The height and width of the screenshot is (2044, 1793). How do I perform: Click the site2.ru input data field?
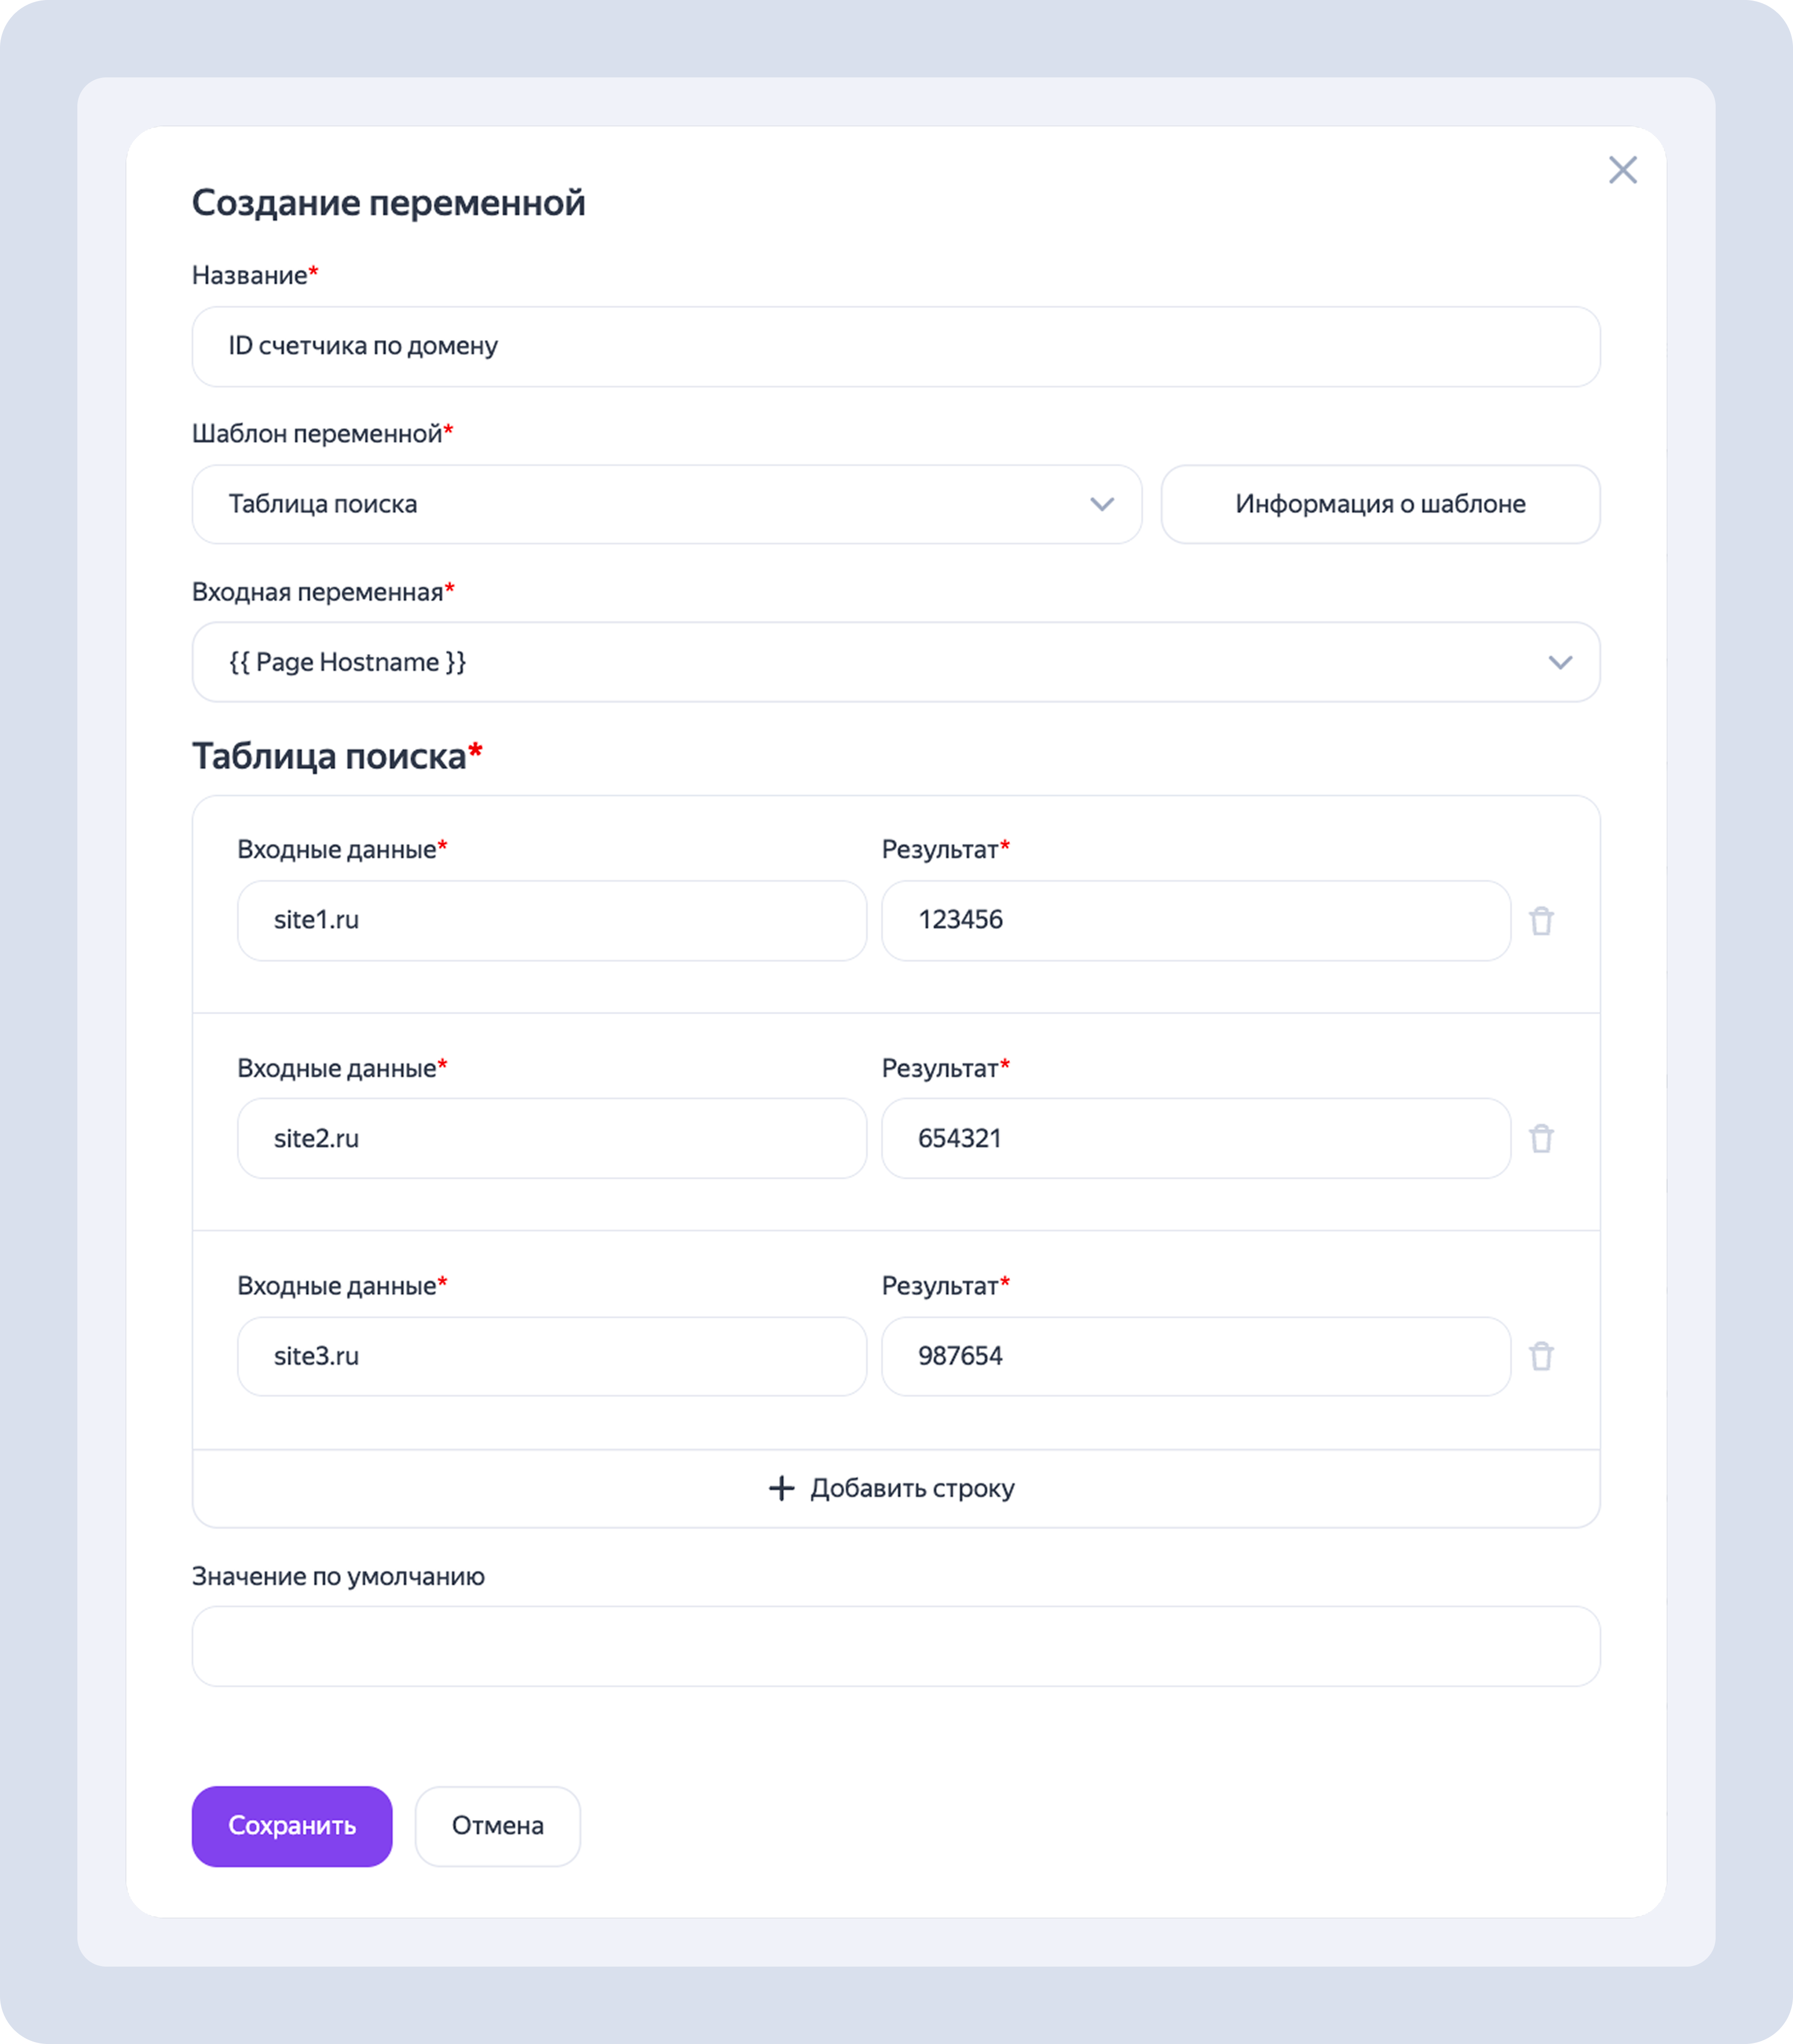(x=551, y=1138)
